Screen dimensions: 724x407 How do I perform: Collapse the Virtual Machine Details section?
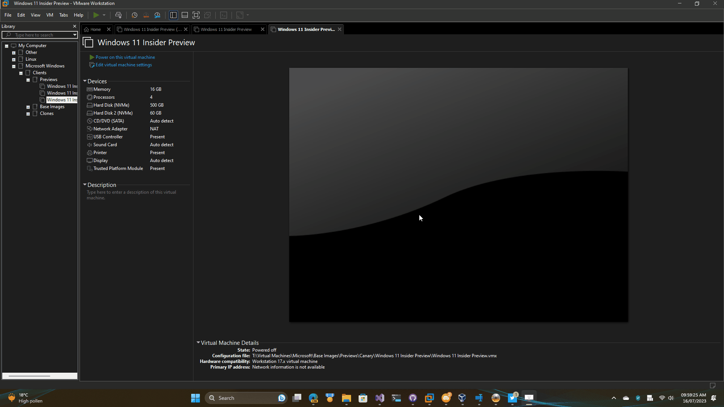pyautogui.click(x=199, y=343)
